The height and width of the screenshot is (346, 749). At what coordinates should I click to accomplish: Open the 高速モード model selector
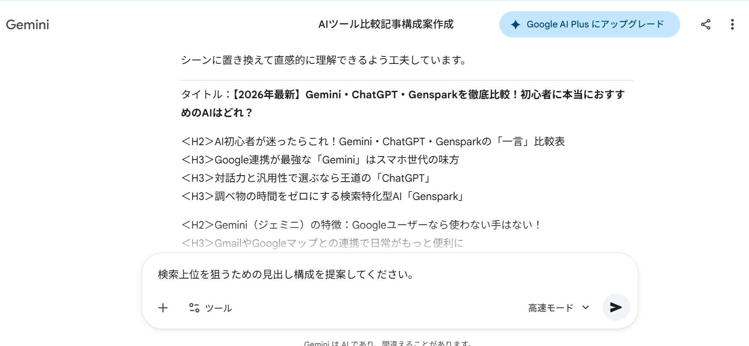(x=551, y=308)
